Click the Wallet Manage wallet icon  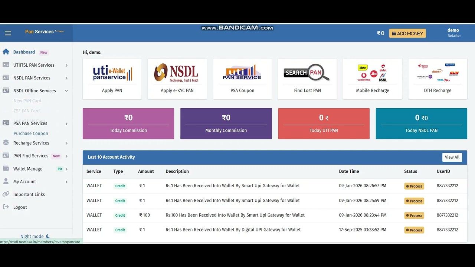pos(6,169)
